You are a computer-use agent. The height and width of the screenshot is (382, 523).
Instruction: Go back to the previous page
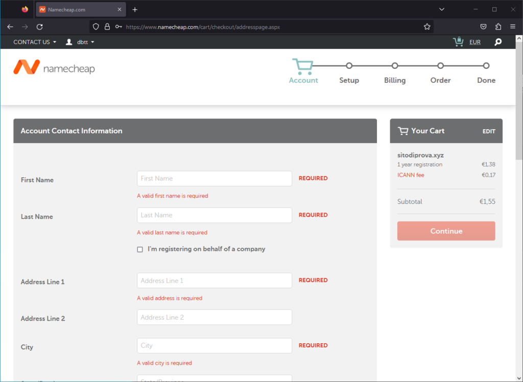point(10,27)
